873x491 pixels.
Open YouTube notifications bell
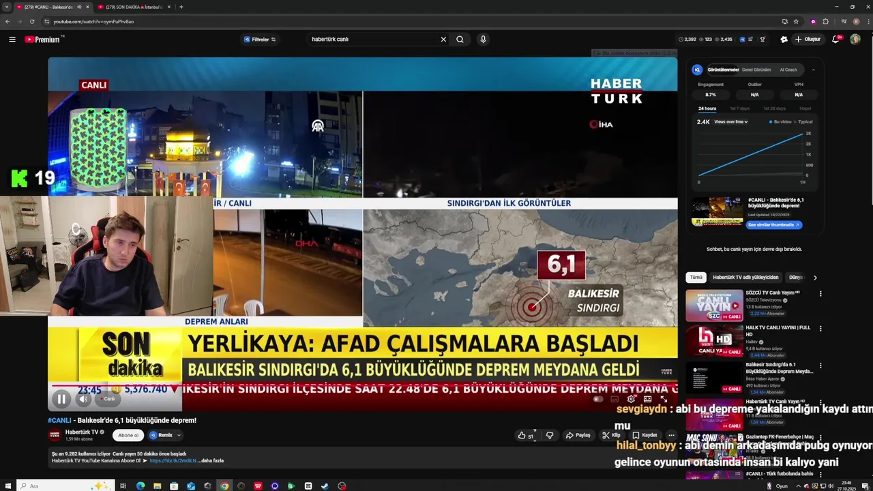pos(835,40)
